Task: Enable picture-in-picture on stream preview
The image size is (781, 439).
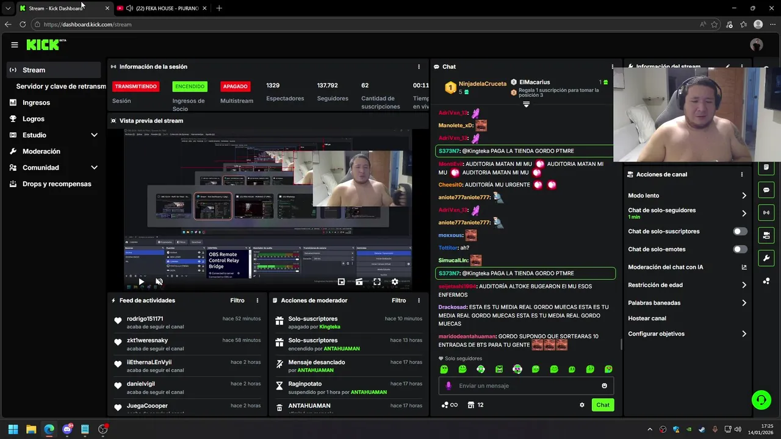Action: [341, 282]
